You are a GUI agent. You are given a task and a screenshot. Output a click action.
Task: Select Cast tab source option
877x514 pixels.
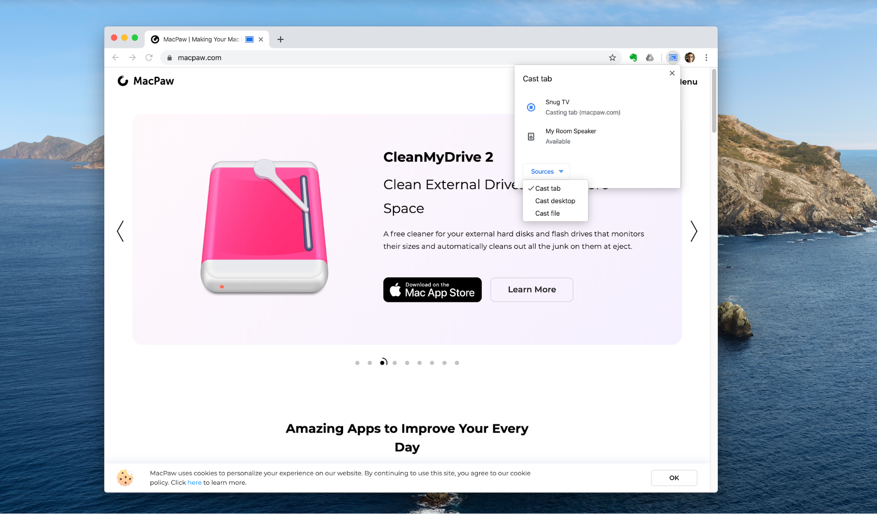(547, 188)
